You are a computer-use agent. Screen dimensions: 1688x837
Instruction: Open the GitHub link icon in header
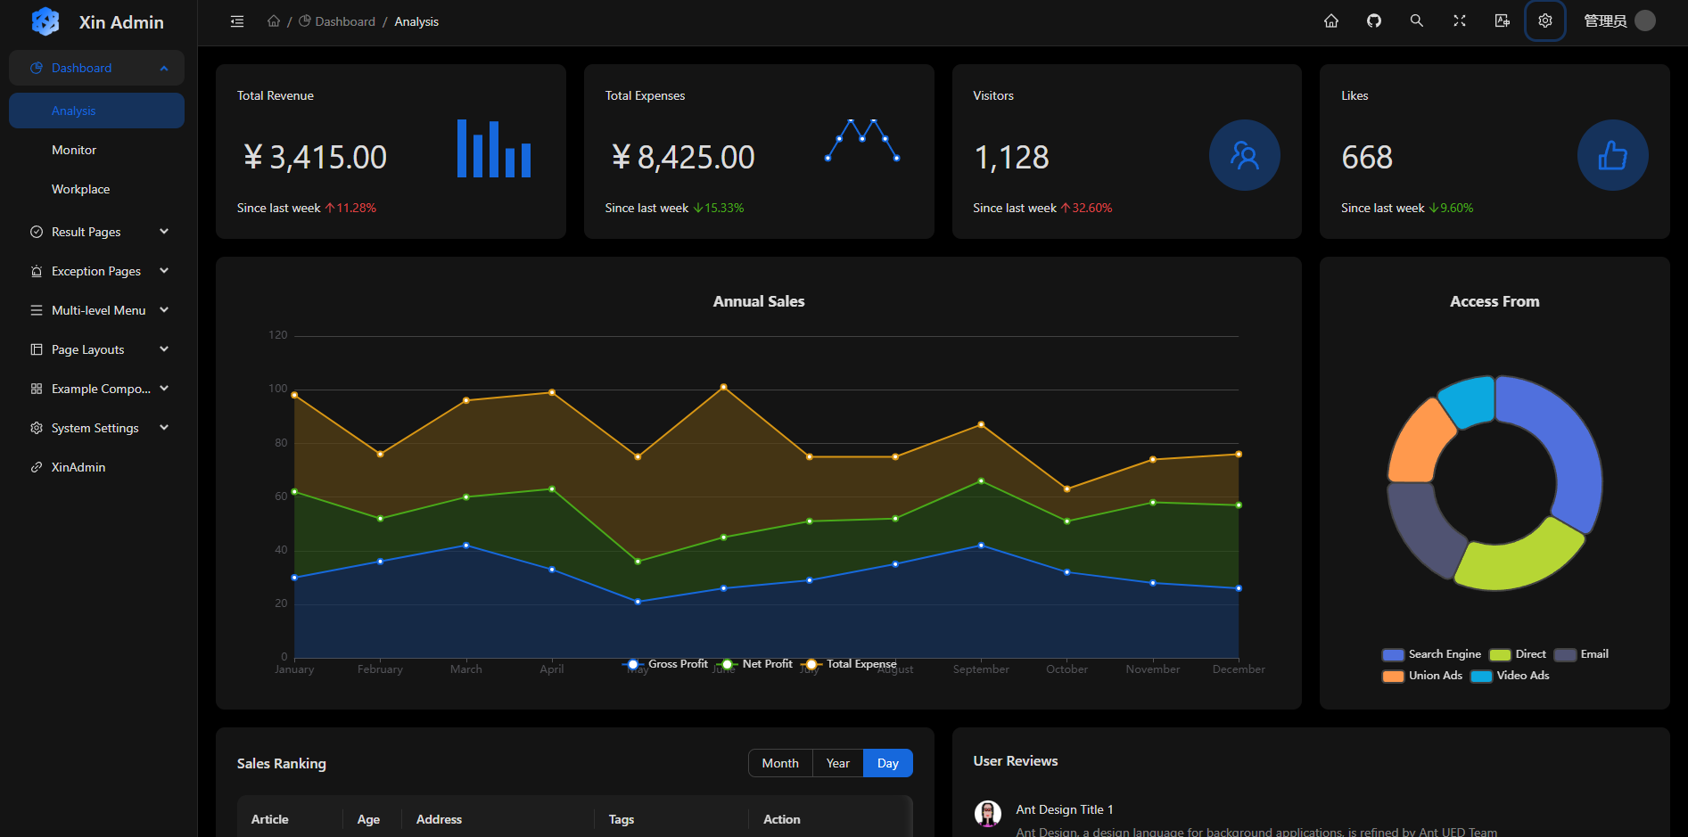coord(1374,21)
